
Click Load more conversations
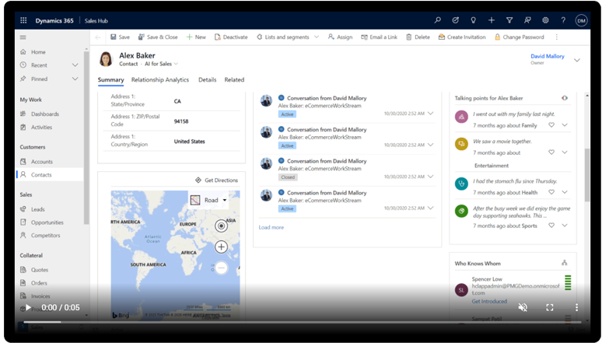271,227
